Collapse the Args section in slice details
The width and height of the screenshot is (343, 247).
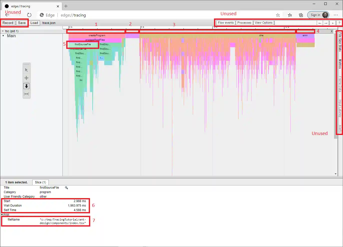pyautogui.click(x=2, y=215)
